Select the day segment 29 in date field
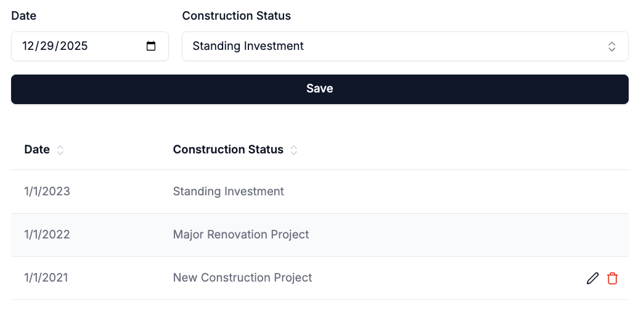 pos(47,46)
